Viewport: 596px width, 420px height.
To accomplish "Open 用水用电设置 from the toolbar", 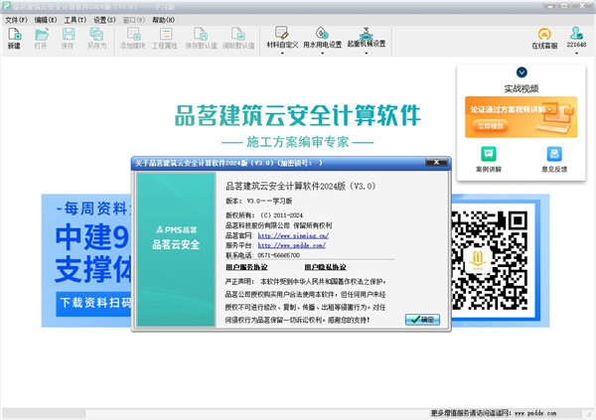I will pyautogui.click(x=322, y=39).
